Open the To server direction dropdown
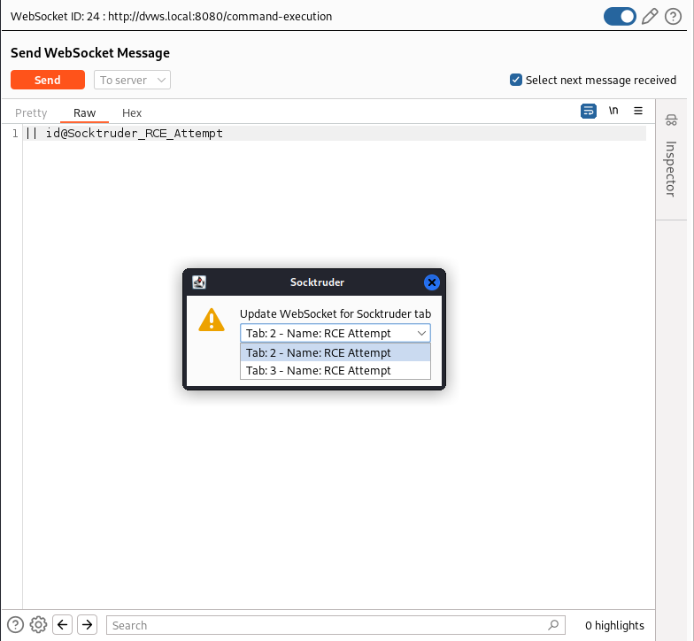 coord(132,80)
